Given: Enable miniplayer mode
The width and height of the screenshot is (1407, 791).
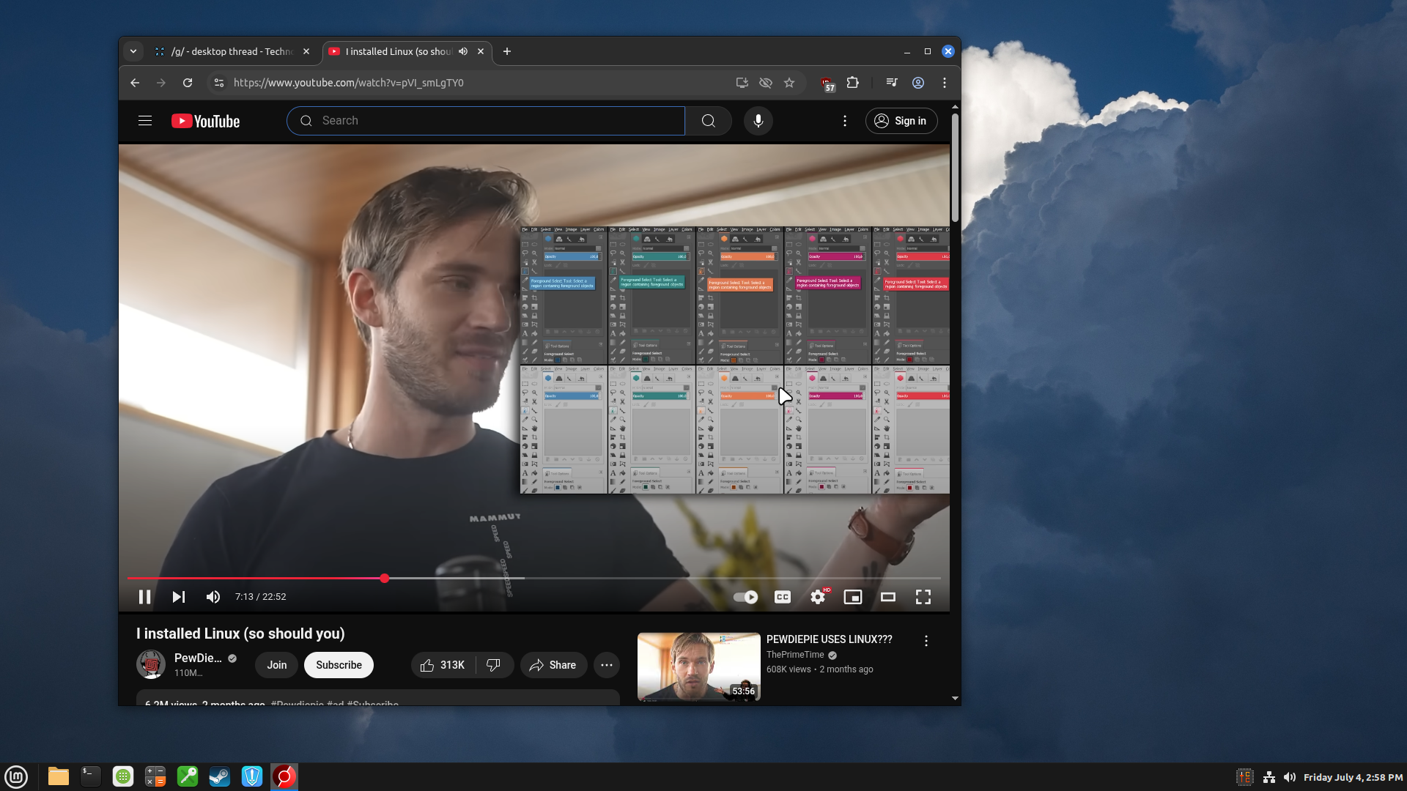Looking at the screenshot, I should [x=853, y=597].
